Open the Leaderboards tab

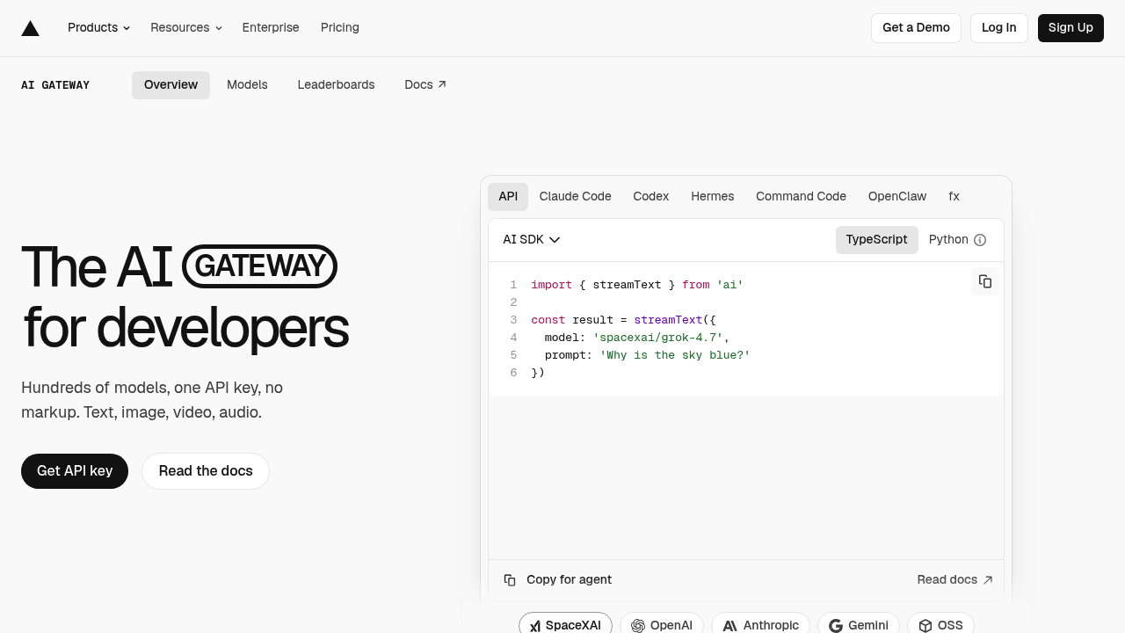click(336, 85)
